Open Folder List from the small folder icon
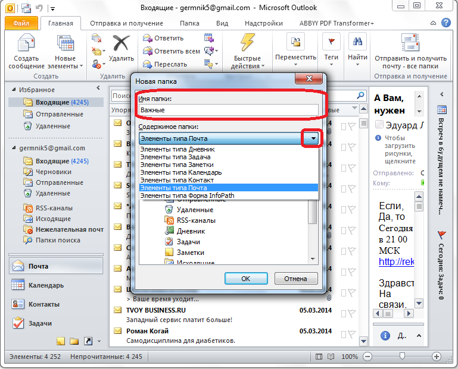Image resolution: width=458 pixels, height=369 pixels. coord(74,341)
